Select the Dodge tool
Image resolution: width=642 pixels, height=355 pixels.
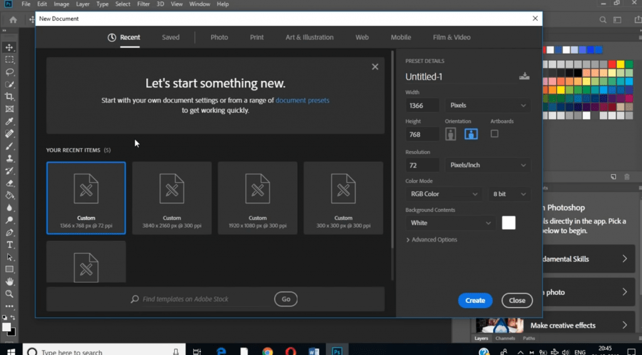(9, 220)
